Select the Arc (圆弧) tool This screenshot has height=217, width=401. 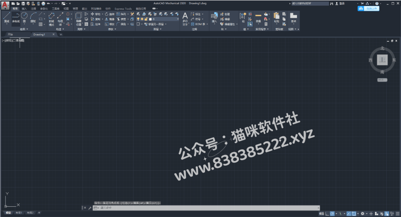click(x=33, y=18)
